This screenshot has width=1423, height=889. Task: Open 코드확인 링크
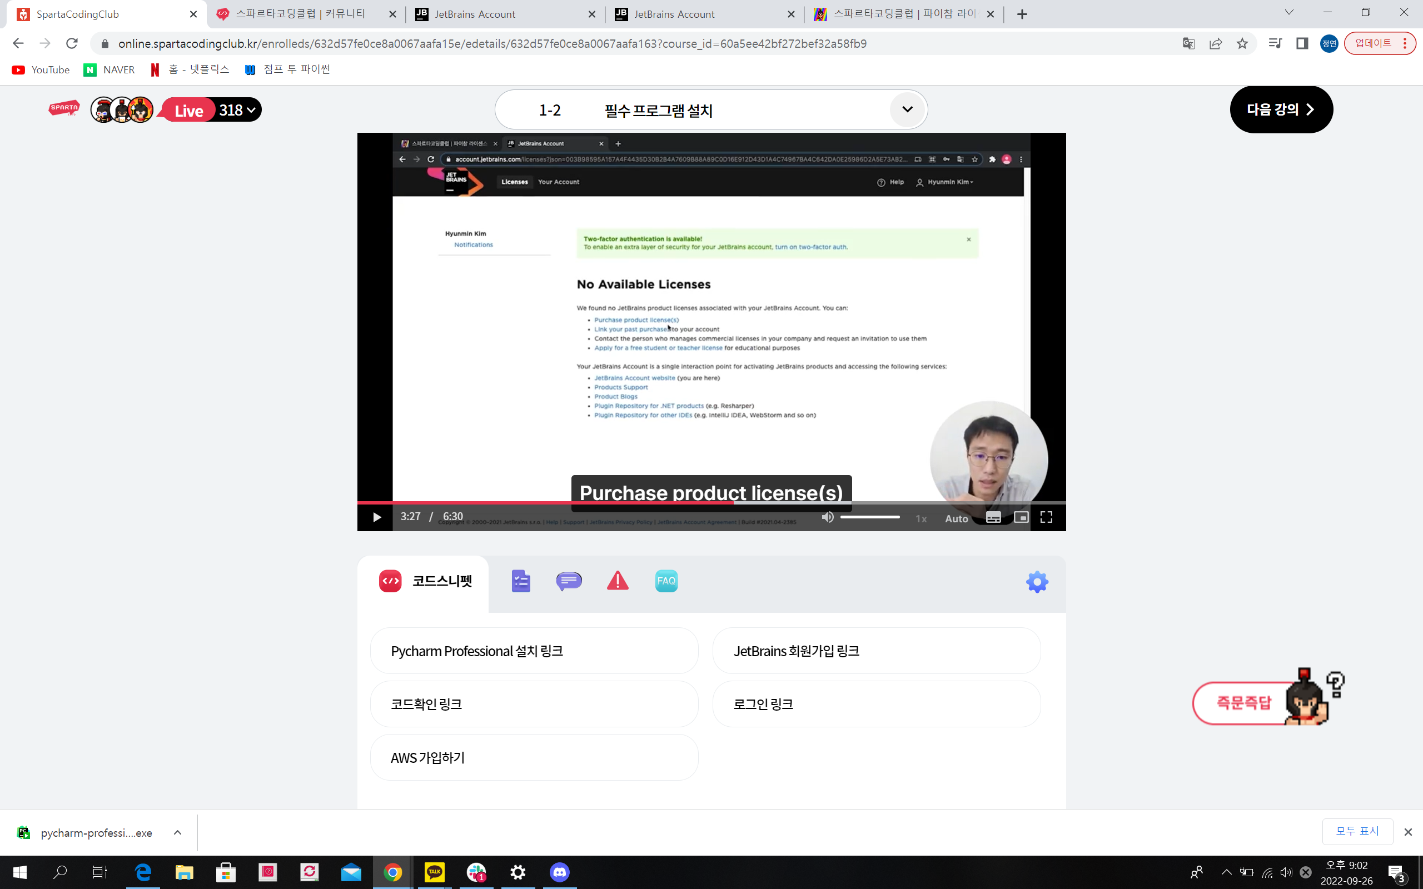[534, 704]
